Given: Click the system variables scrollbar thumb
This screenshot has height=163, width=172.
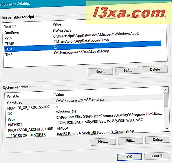Looking at the screenshot, I should coord(166,99).
